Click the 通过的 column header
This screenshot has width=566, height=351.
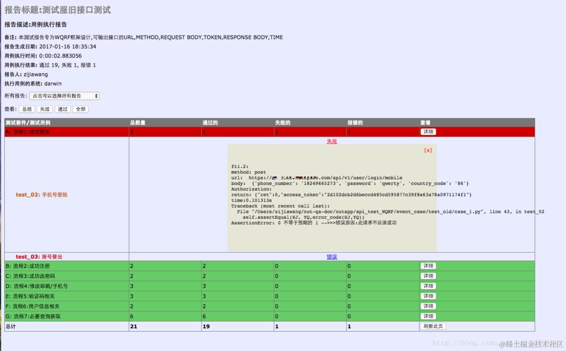tap(210, 123)
